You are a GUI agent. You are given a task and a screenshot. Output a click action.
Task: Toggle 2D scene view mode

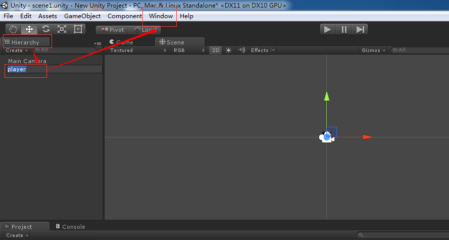216,50
